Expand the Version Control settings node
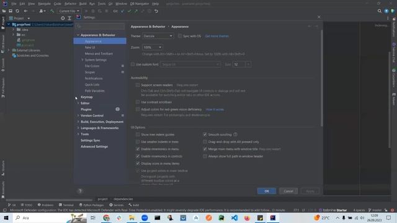Viewport: 397px width, 223px height. [78, 116]
